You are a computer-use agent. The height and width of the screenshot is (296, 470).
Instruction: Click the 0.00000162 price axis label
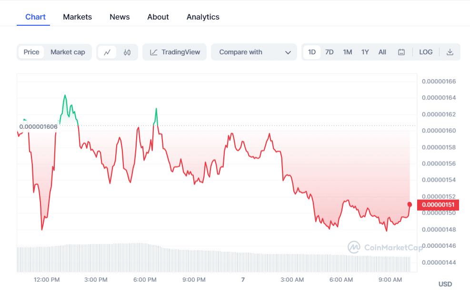[x=439, y=114]
